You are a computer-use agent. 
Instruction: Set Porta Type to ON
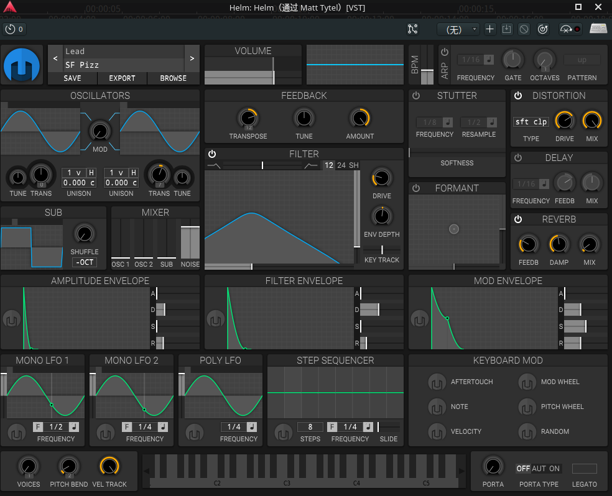pos(554,468)
